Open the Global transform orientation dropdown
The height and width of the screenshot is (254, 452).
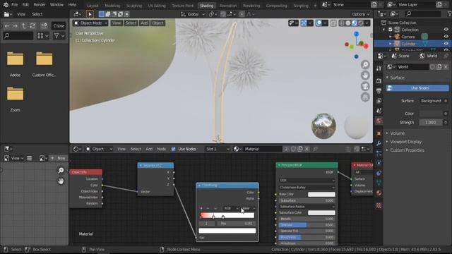pos(193,14)
